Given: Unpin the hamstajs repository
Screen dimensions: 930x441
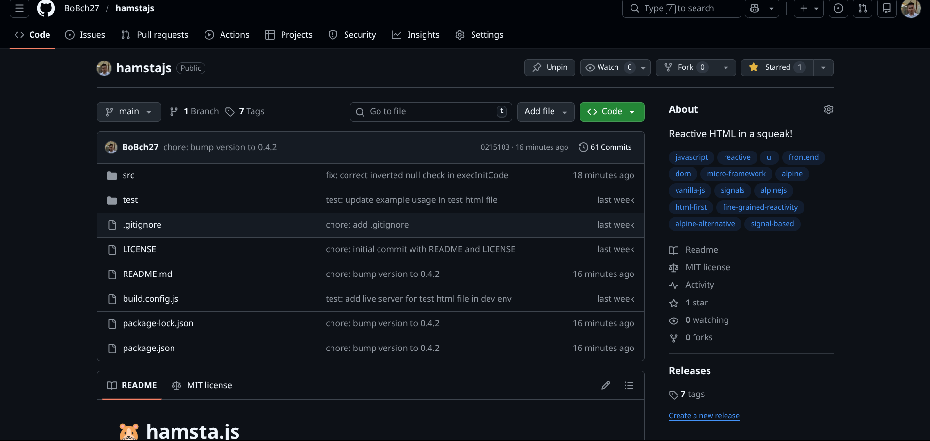Looking at the screenshot, I should [549, 67].
